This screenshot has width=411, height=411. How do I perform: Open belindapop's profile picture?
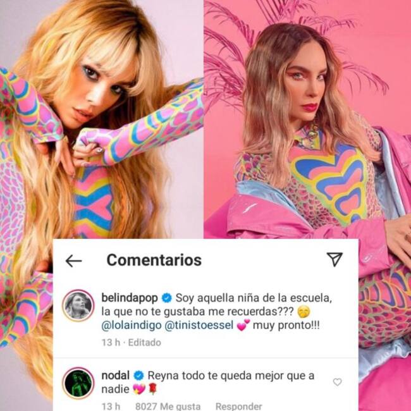pos(78,305)
